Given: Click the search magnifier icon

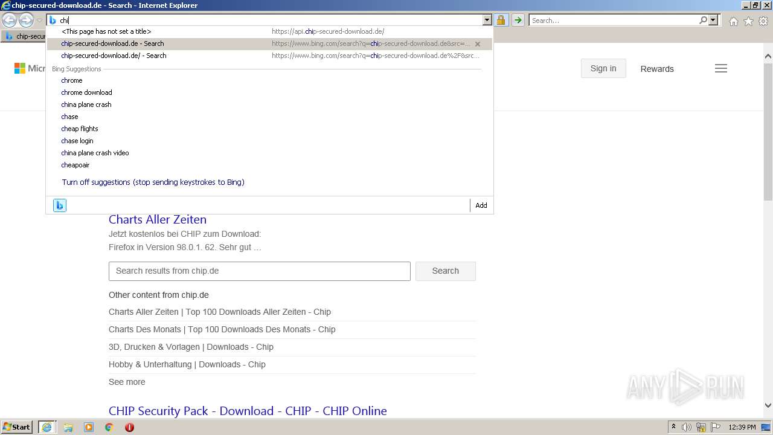Looking at the screenshot, I should click(x=703, y=21).
